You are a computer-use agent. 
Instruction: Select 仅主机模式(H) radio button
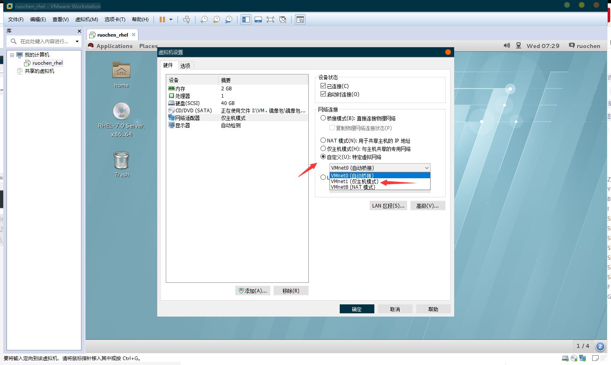(323, 149)
